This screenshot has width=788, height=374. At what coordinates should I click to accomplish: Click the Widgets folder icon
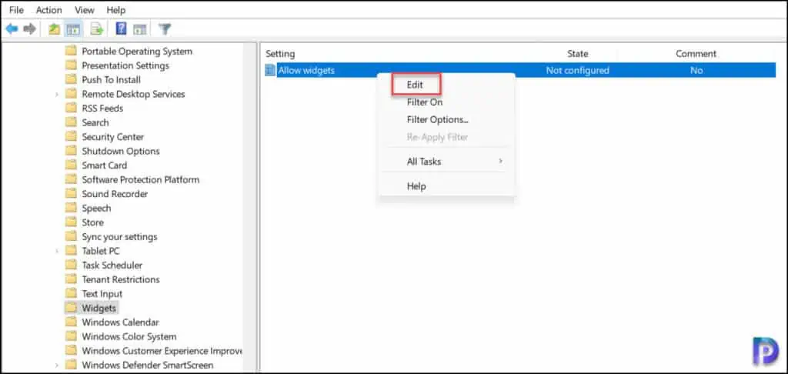(71, 308)
